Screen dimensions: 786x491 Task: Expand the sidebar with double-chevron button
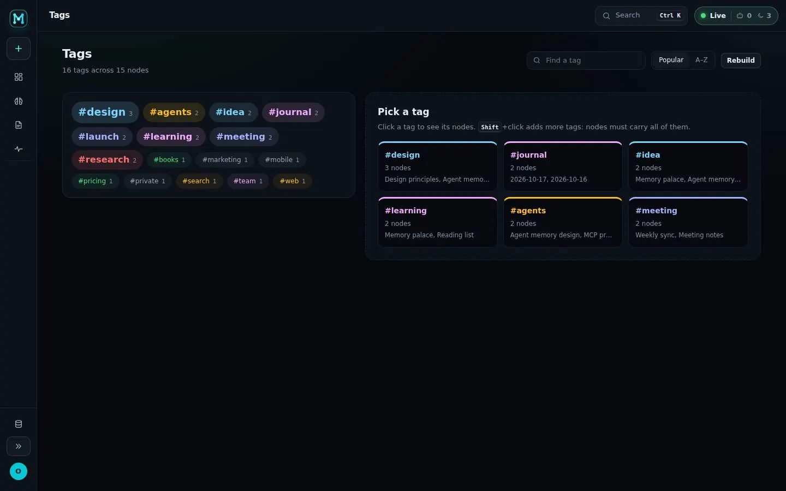[19, 446]
